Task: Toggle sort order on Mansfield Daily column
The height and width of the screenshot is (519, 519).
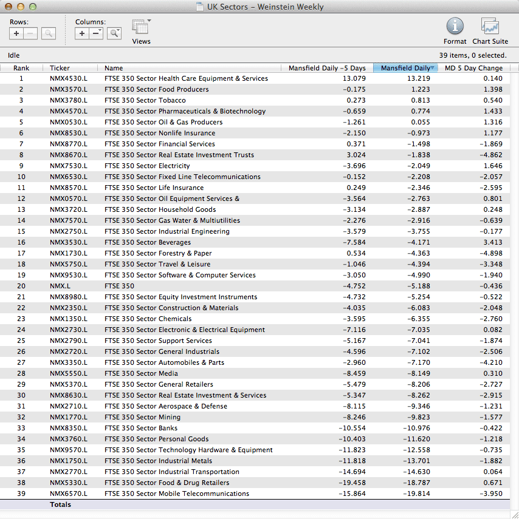Action: (405, 68)
